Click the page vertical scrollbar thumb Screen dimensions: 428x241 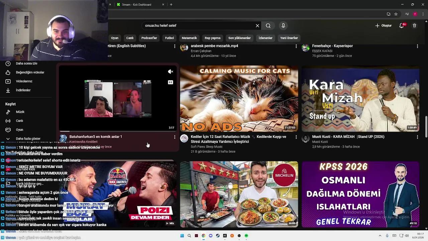pos(426,127)
